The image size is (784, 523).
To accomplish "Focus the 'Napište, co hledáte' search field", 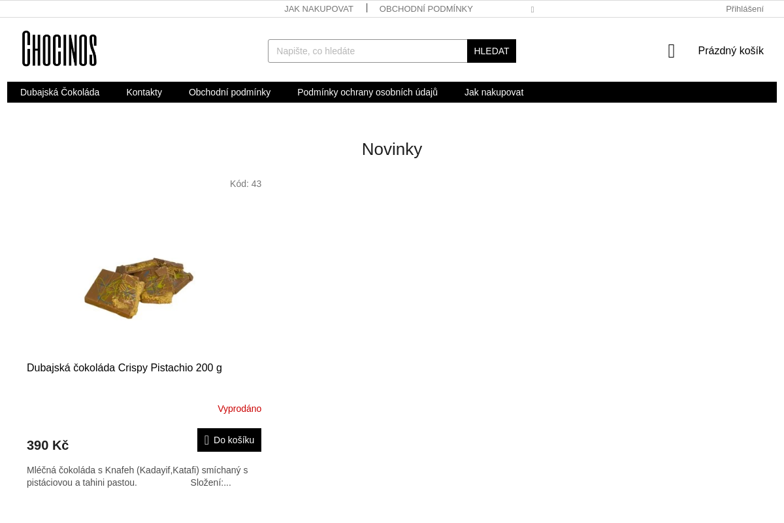I will pos(367,51).
